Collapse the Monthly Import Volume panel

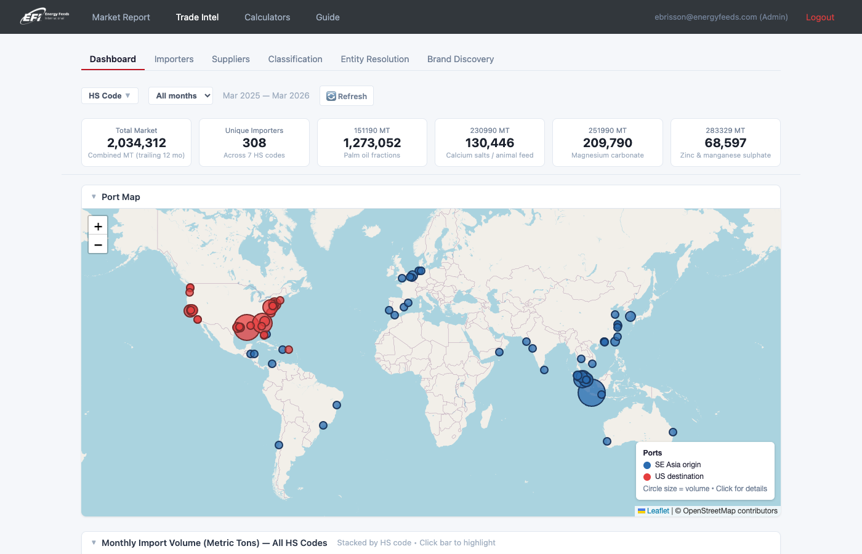(x=93, y=542)
